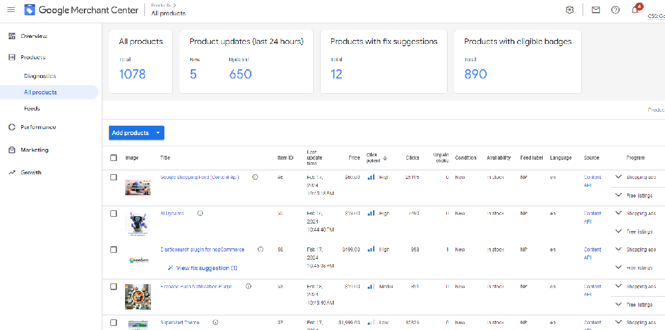
Task: Click the click potential bars icon for SuperMart Theme
Action: coord(371,323)
